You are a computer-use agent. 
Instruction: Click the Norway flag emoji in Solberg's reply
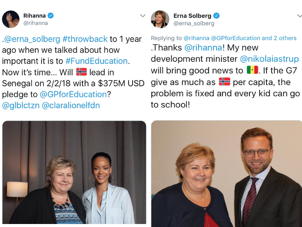pos(224,82)
